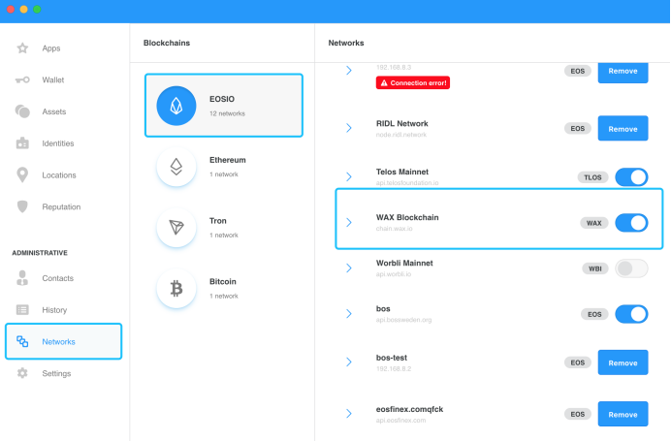Select the Bitcoin logo
The height and width of the screenshot is (441, 671).
[x=176, y=288]
